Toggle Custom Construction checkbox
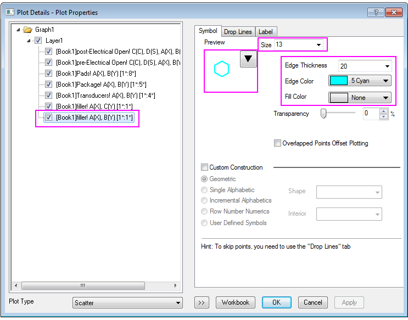408x320 pixels. 205,167
